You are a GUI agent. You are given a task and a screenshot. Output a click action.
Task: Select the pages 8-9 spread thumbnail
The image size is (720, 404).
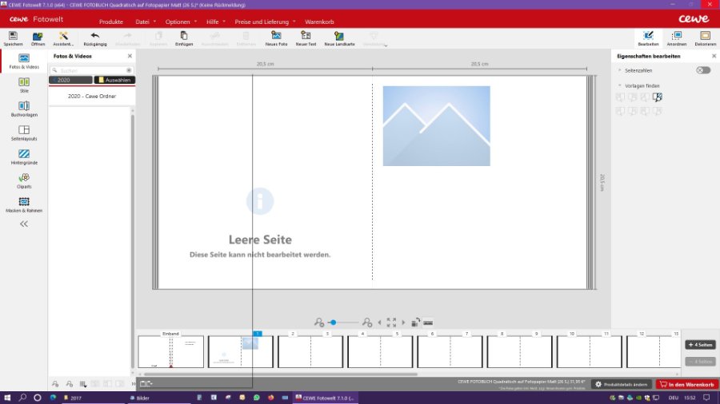(x=520, y=351)
